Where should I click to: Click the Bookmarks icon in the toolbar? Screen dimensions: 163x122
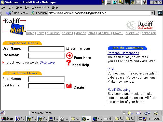tap(8, 13)
